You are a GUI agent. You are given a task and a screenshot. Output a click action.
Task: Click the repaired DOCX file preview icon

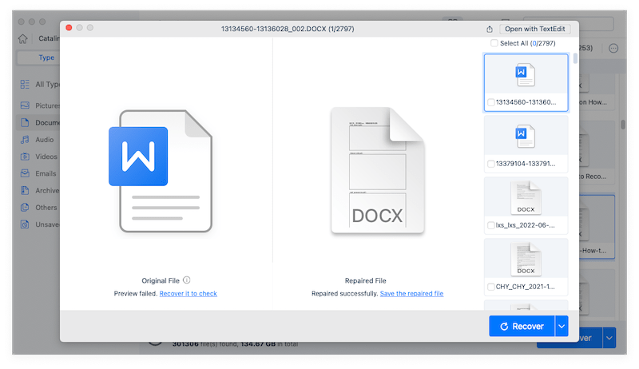[x=377, y=171]
